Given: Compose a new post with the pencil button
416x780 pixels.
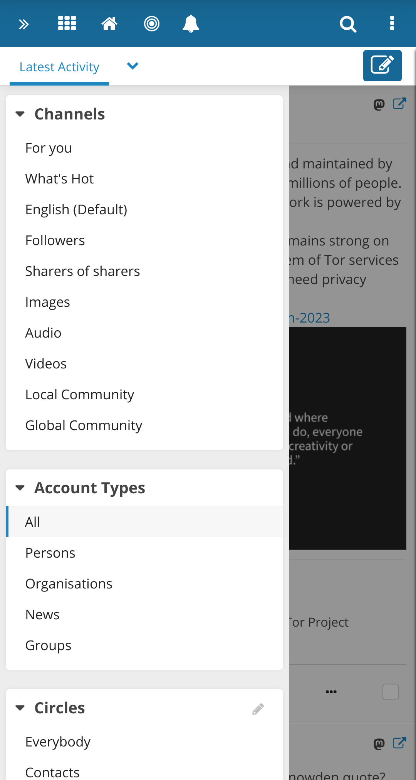Looking at the screenshot, I should tap(382, 66).
